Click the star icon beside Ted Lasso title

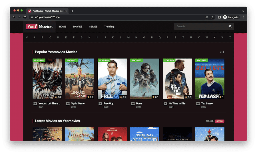[198, 104]
